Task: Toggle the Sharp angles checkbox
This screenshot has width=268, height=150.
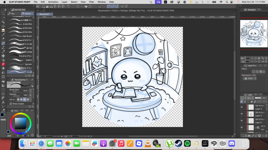Action: [11, 104]
